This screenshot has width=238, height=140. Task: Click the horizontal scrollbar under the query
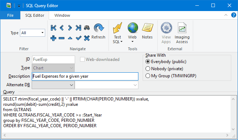(116, 135)
